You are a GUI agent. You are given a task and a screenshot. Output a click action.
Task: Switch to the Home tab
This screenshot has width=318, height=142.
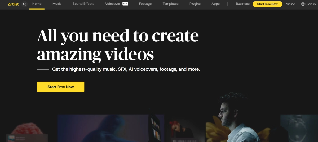tap(37, 4)
